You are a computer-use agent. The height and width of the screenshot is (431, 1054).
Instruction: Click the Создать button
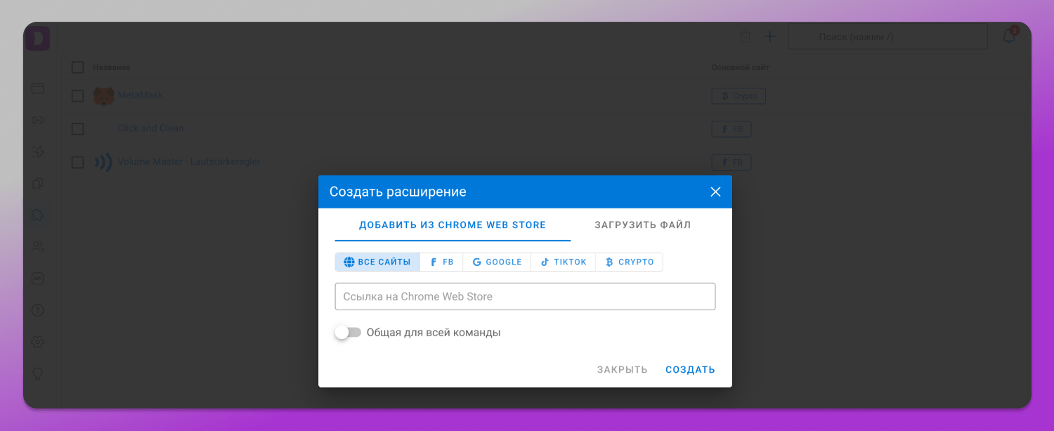tap(690, 369)
